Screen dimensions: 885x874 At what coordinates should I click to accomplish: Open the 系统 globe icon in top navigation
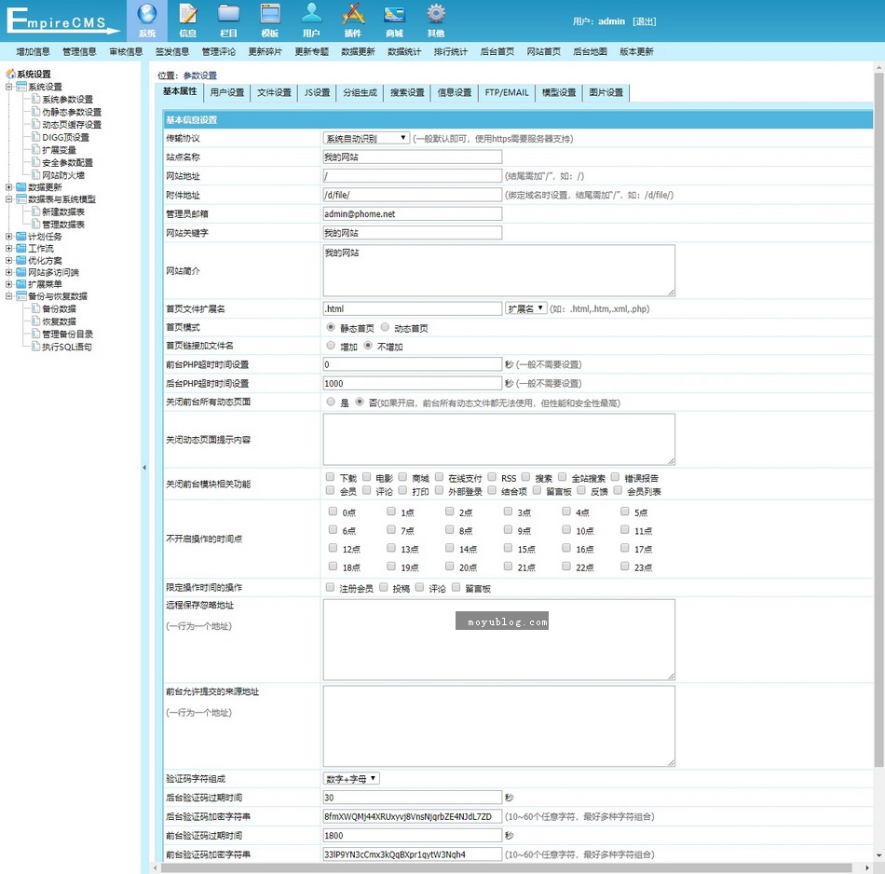click(x=147, y=14)
